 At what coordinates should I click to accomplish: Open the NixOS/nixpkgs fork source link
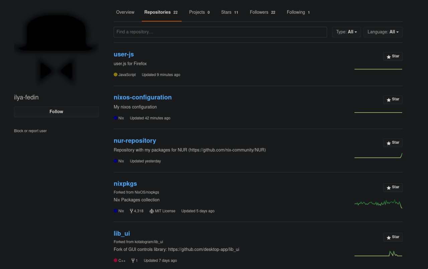point(147,192)
